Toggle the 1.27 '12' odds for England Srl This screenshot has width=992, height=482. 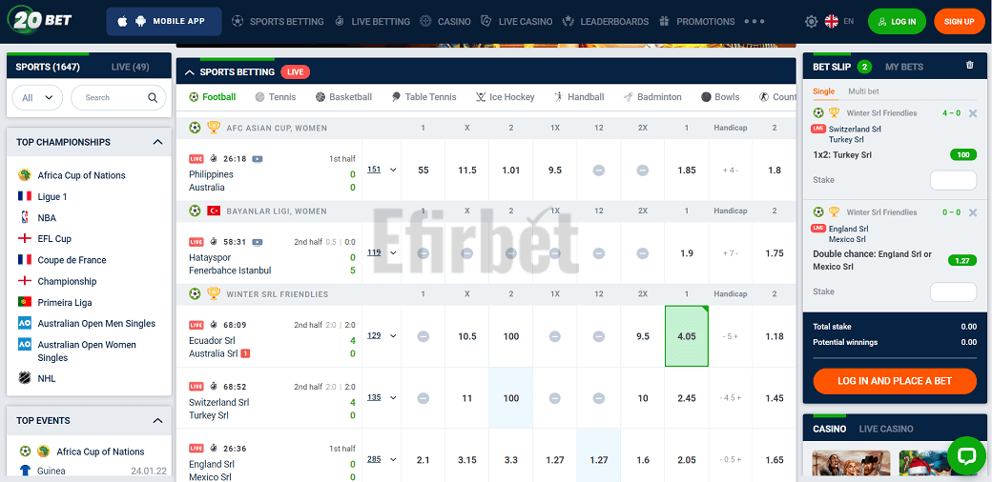pos(598,460)
